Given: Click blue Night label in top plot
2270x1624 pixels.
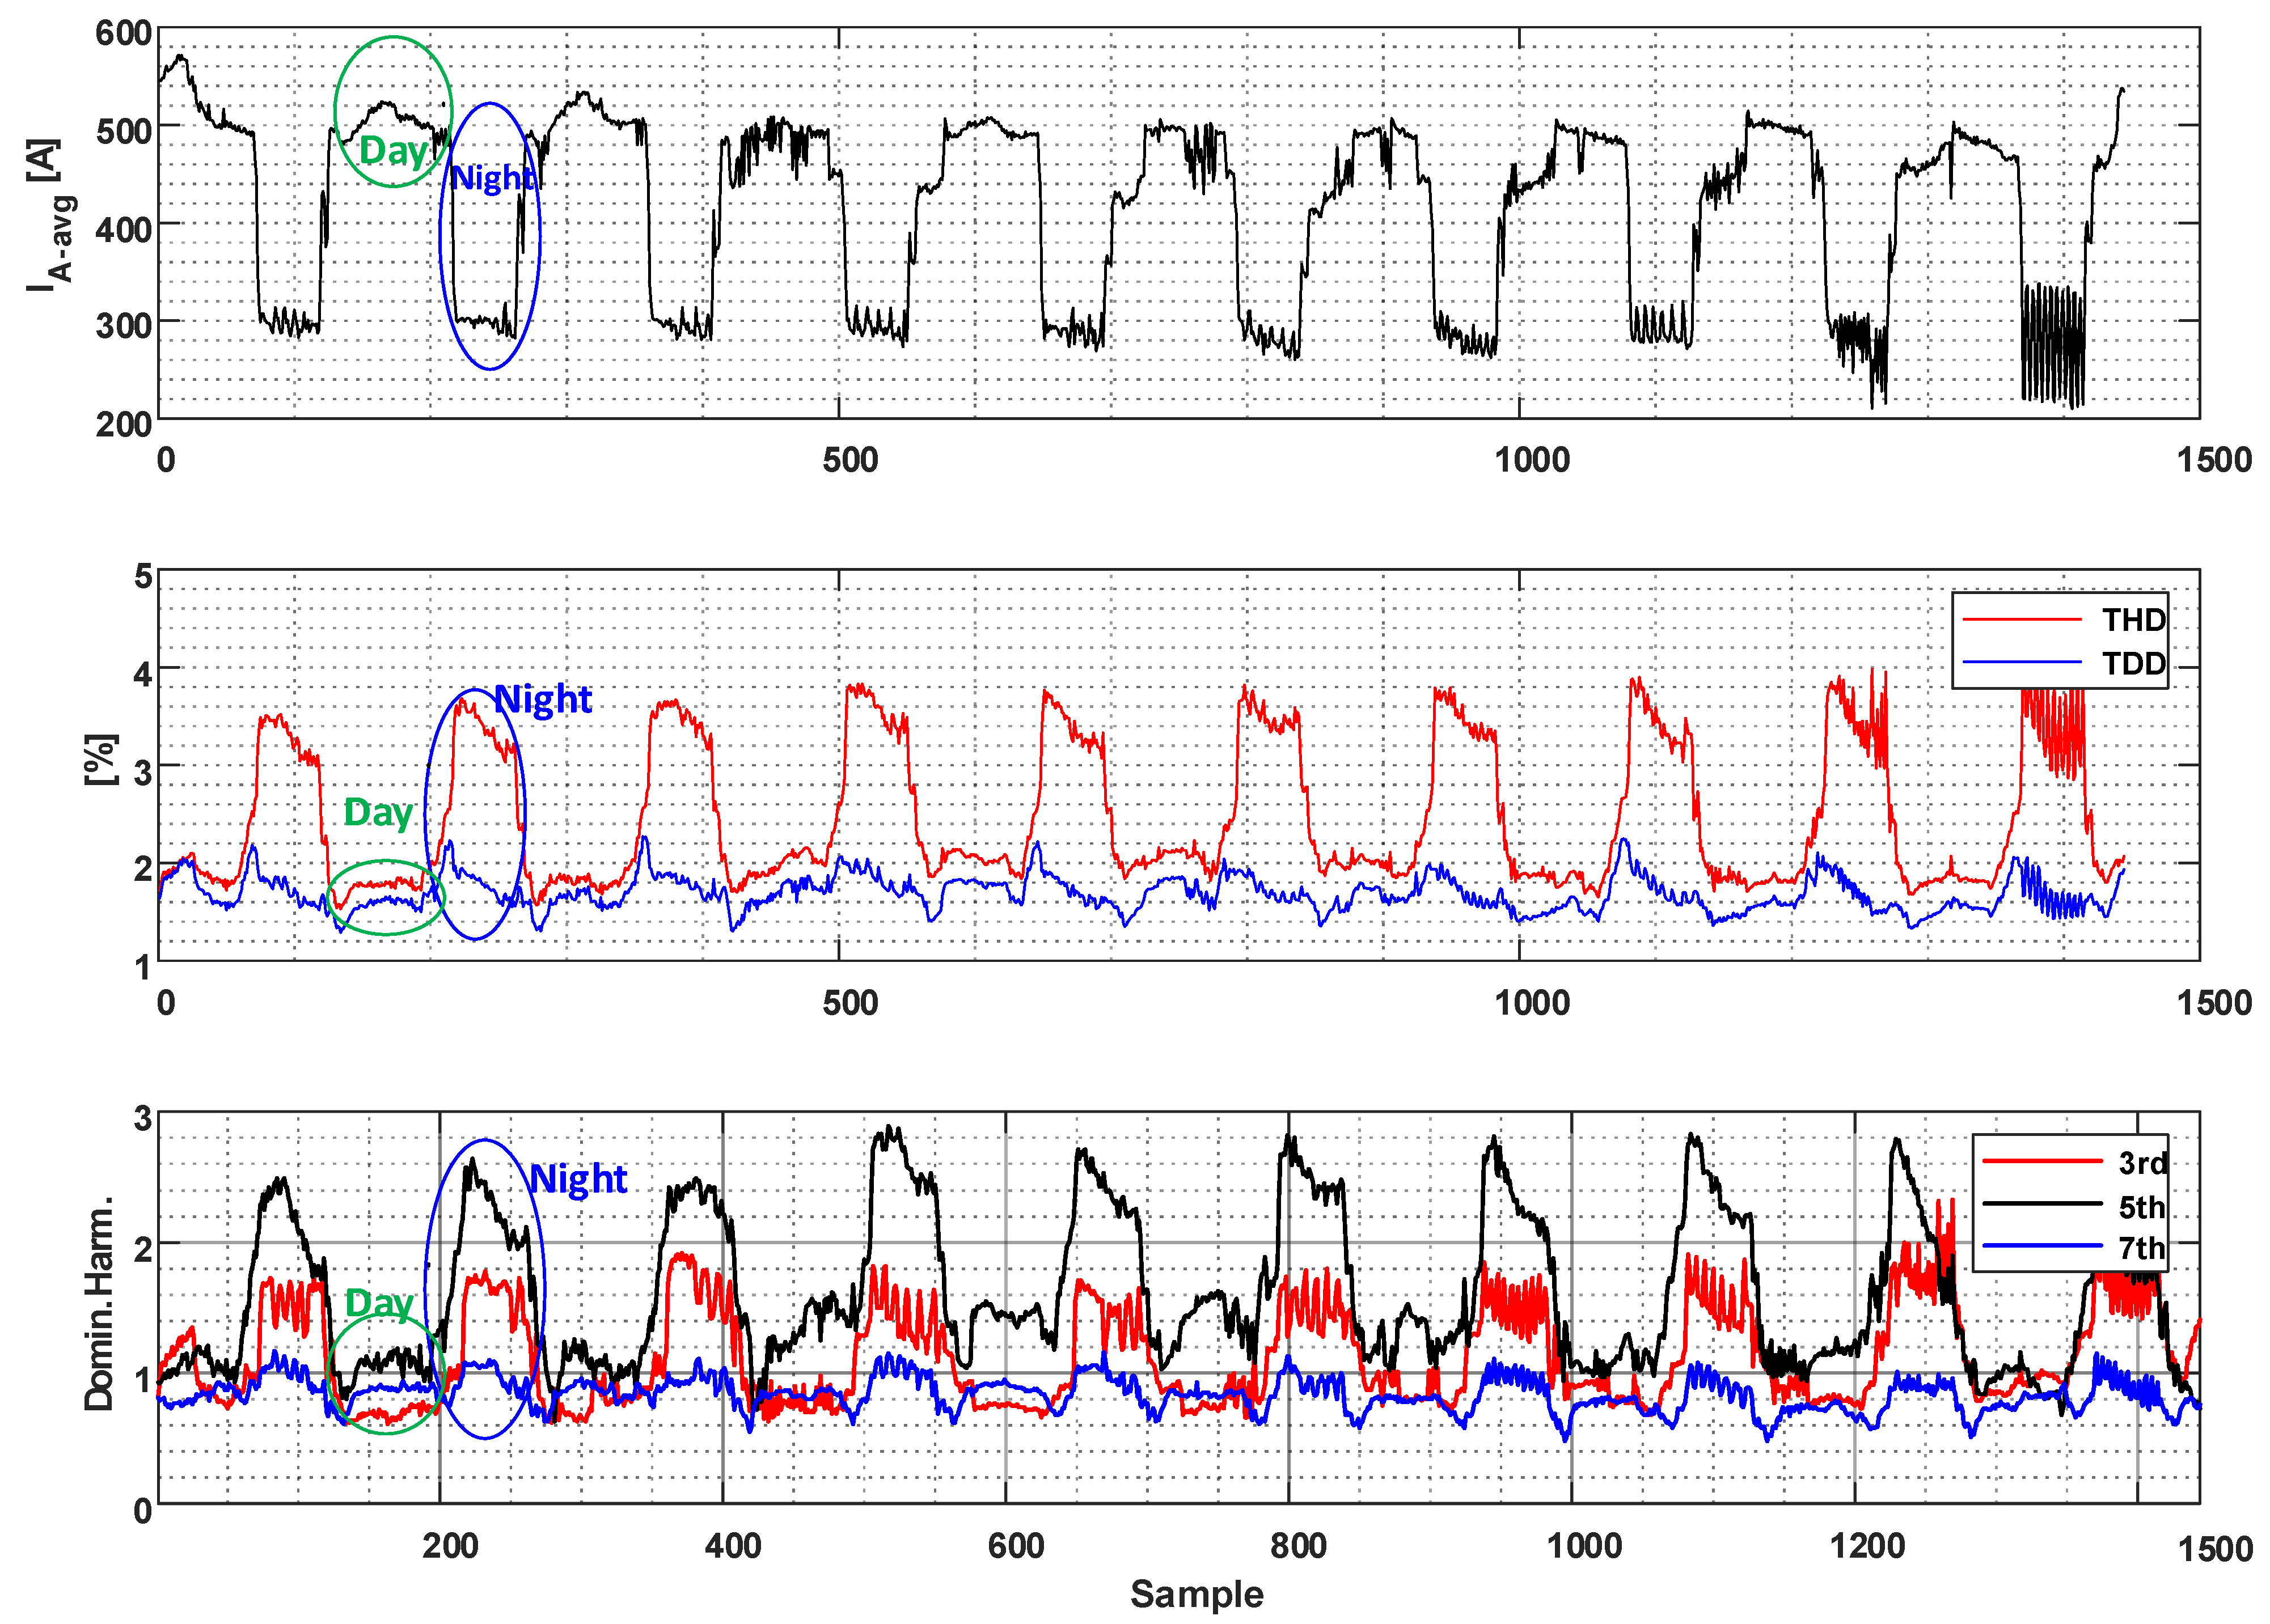Looking at the screenshot, I should (x=493, y=178).
